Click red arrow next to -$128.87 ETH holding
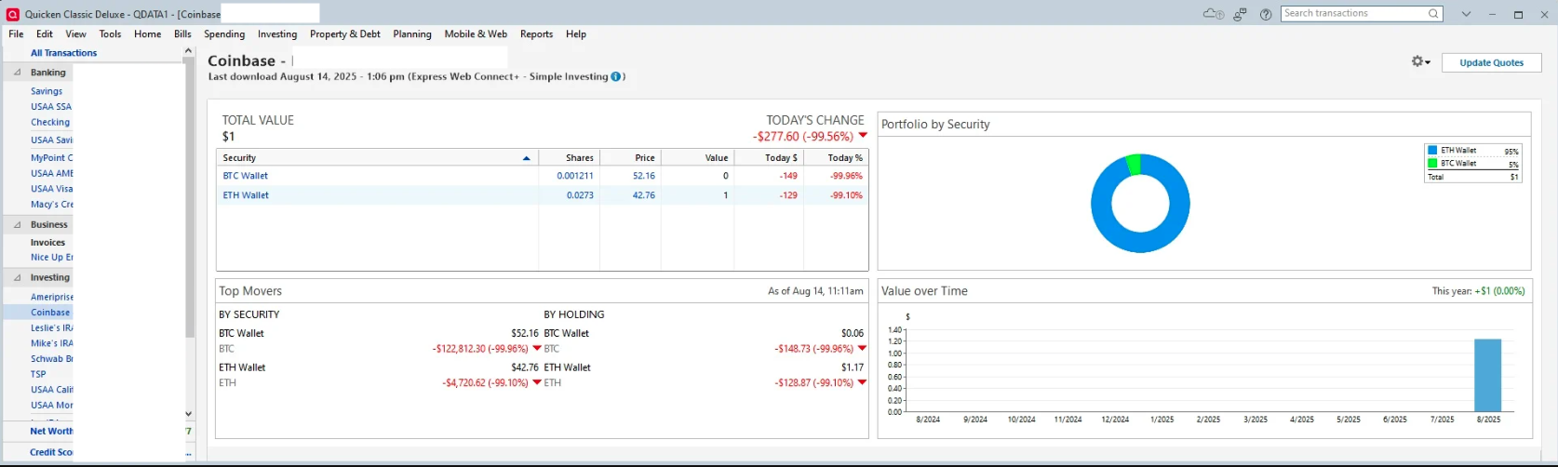Screen dimensions: 1558x467 (862, 382)
